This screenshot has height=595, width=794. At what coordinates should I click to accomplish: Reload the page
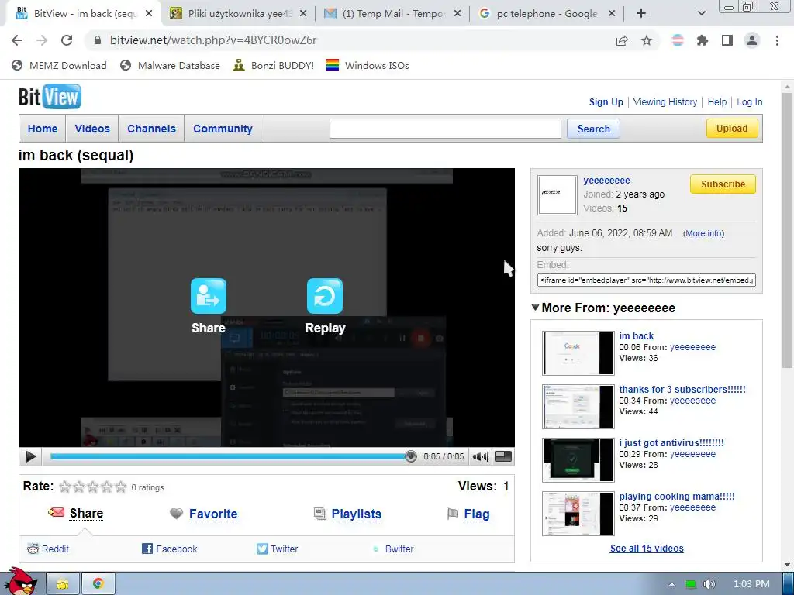(67, 40)
